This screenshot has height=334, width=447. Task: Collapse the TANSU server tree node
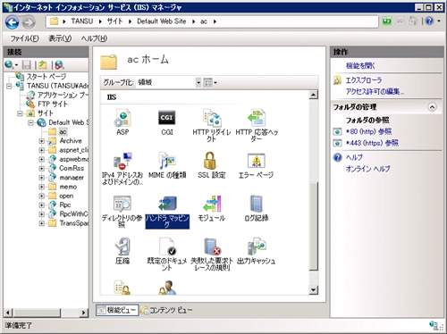pos(9,86)
